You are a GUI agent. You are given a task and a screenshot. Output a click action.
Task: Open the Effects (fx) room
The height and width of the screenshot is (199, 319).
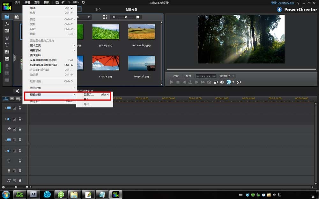pyautogui.click(x=7, y=24)
